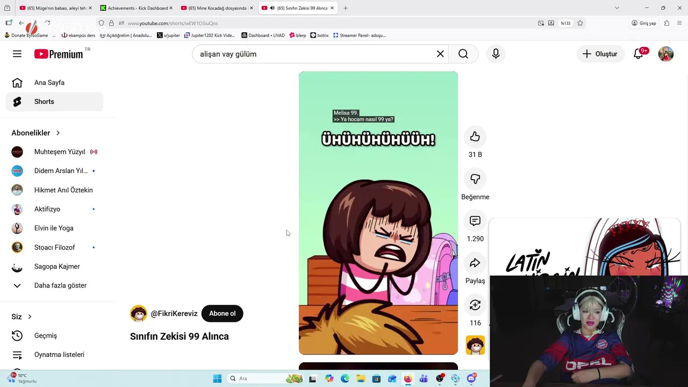The image size is (688, 387).
Task: Open the sound thumbnail below remix
Action: (475, 345)
